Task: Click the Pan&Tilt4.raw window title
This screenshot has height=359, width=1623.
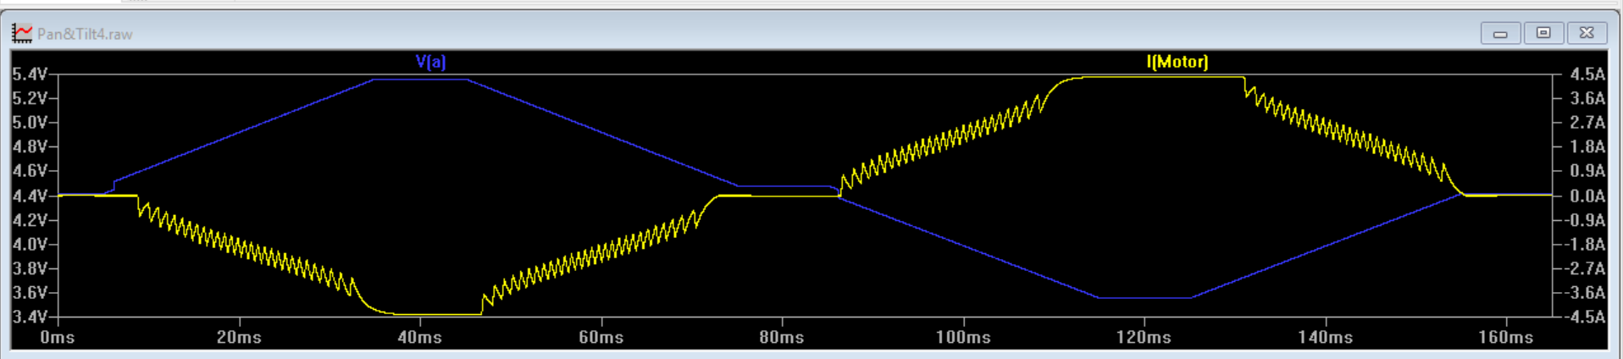Action: pyautogui.click(x=85, y=34)
